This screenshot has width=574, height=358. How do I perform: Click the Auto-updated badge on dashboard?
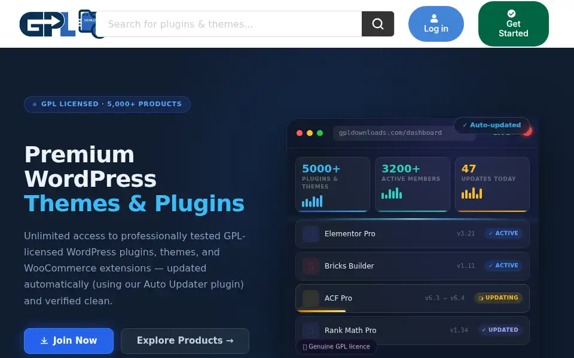click(x=491, y=125)
